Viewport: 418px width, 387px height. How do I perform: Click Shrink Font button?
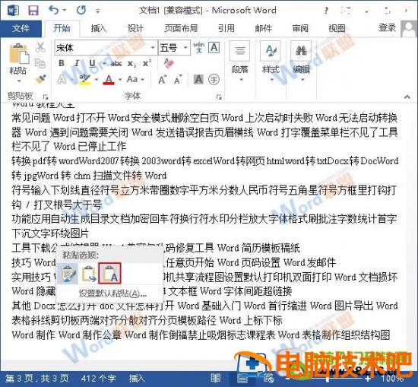tap(178, 80)
